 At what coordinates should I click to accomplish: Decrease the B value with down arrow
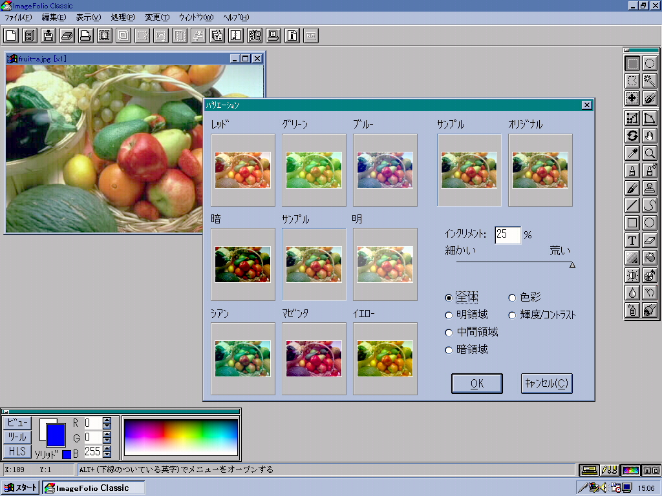click(107, 455)
